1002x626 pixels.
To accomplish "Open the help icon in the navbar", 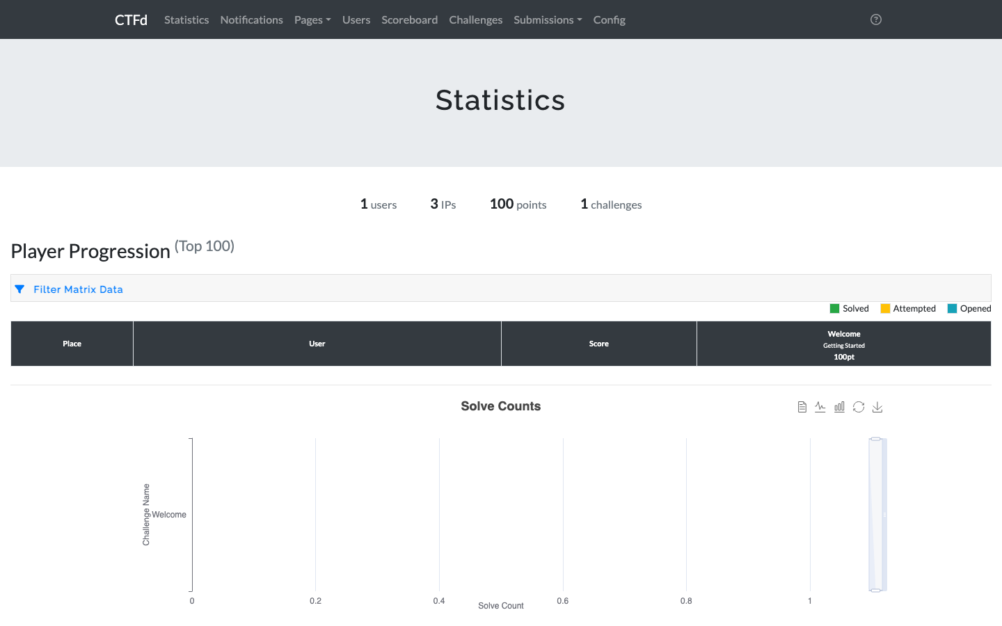I will pyautogui.click(x=876, y=19).
